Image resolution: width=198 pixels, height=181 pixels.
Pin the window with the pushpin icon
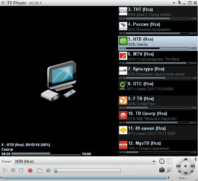pyautogui.click(x=179, y=3)
